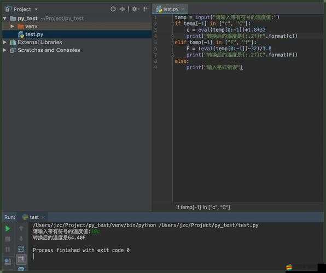Rerun test with the green play icon

(x=8, y=229)
